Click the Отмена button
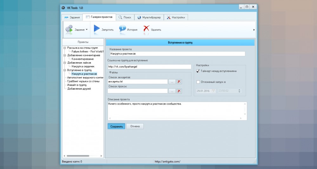The width and height of the screenshot is (317, 169). 135,126
